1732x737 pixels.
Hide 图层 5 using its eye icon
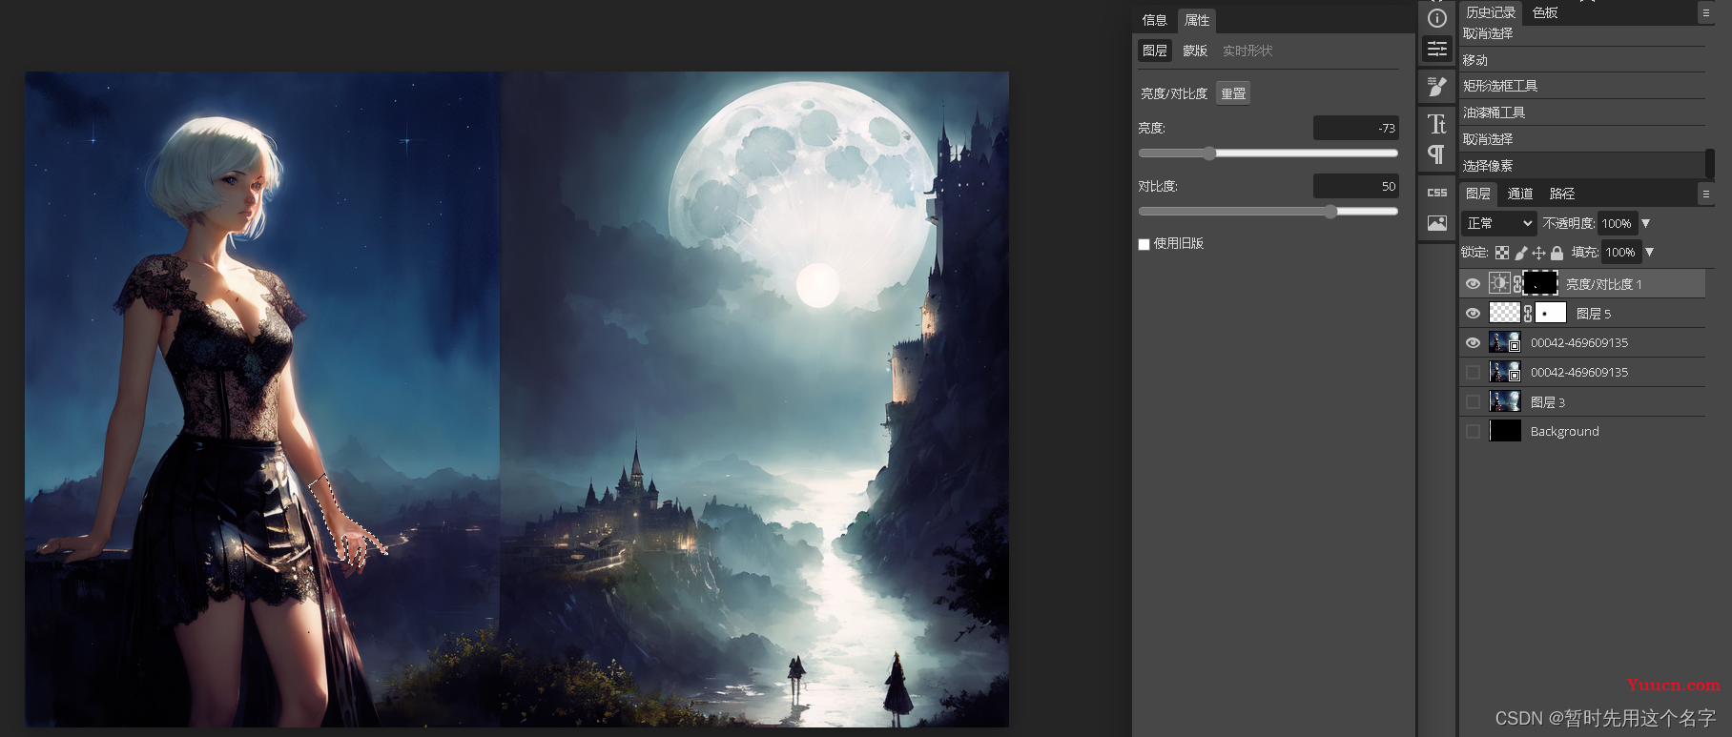point(1474,314)
